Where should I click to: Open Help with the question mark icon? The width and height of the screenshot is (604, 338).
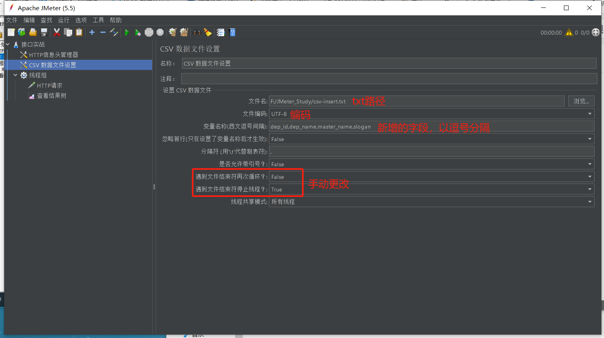pyautogui.click(x=232, y=32)
